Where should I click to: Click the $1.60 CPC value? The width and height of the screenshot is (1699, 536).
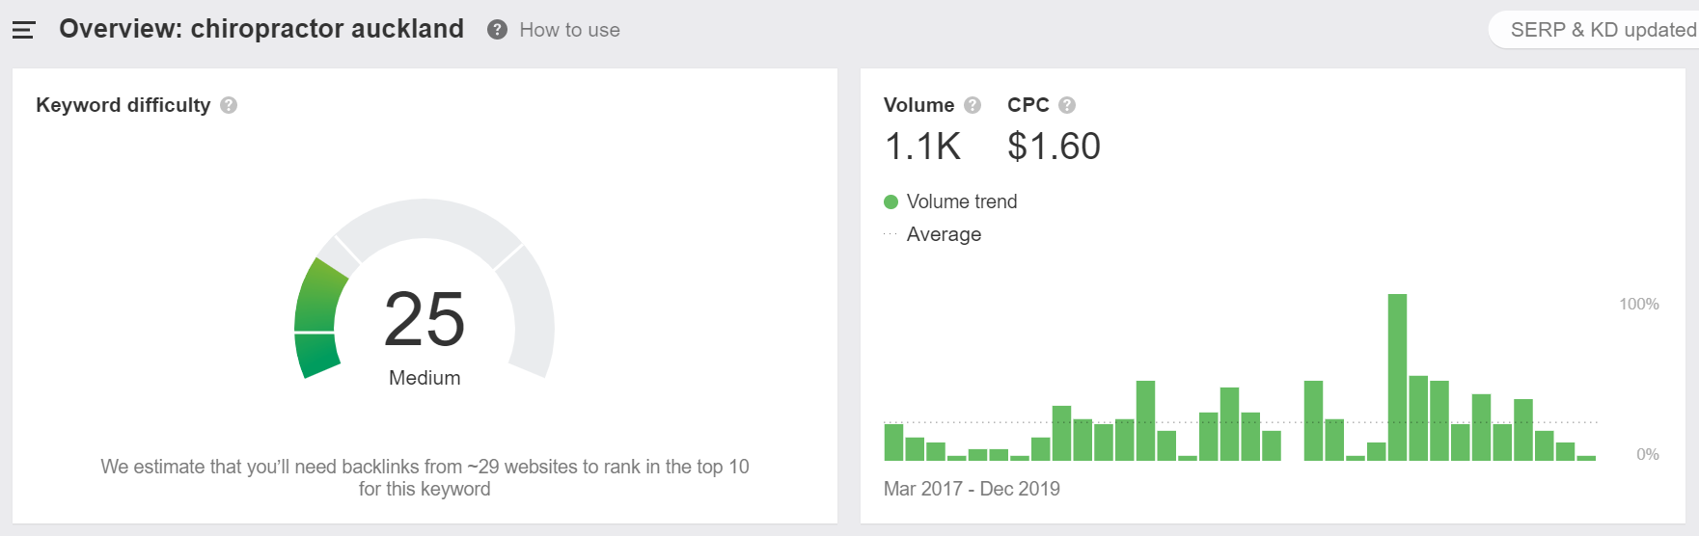[1054, 147]
